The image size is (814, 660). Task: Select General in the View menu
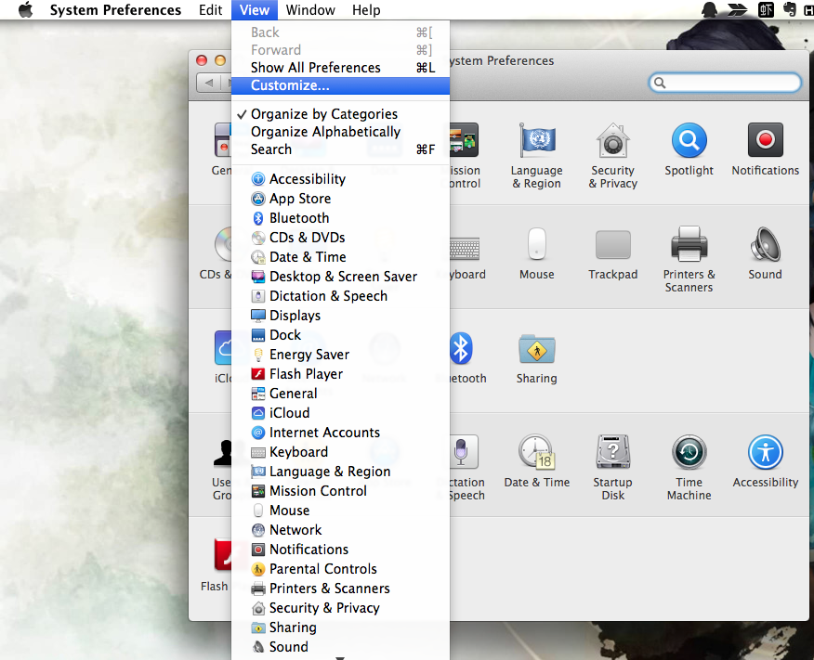340,394
